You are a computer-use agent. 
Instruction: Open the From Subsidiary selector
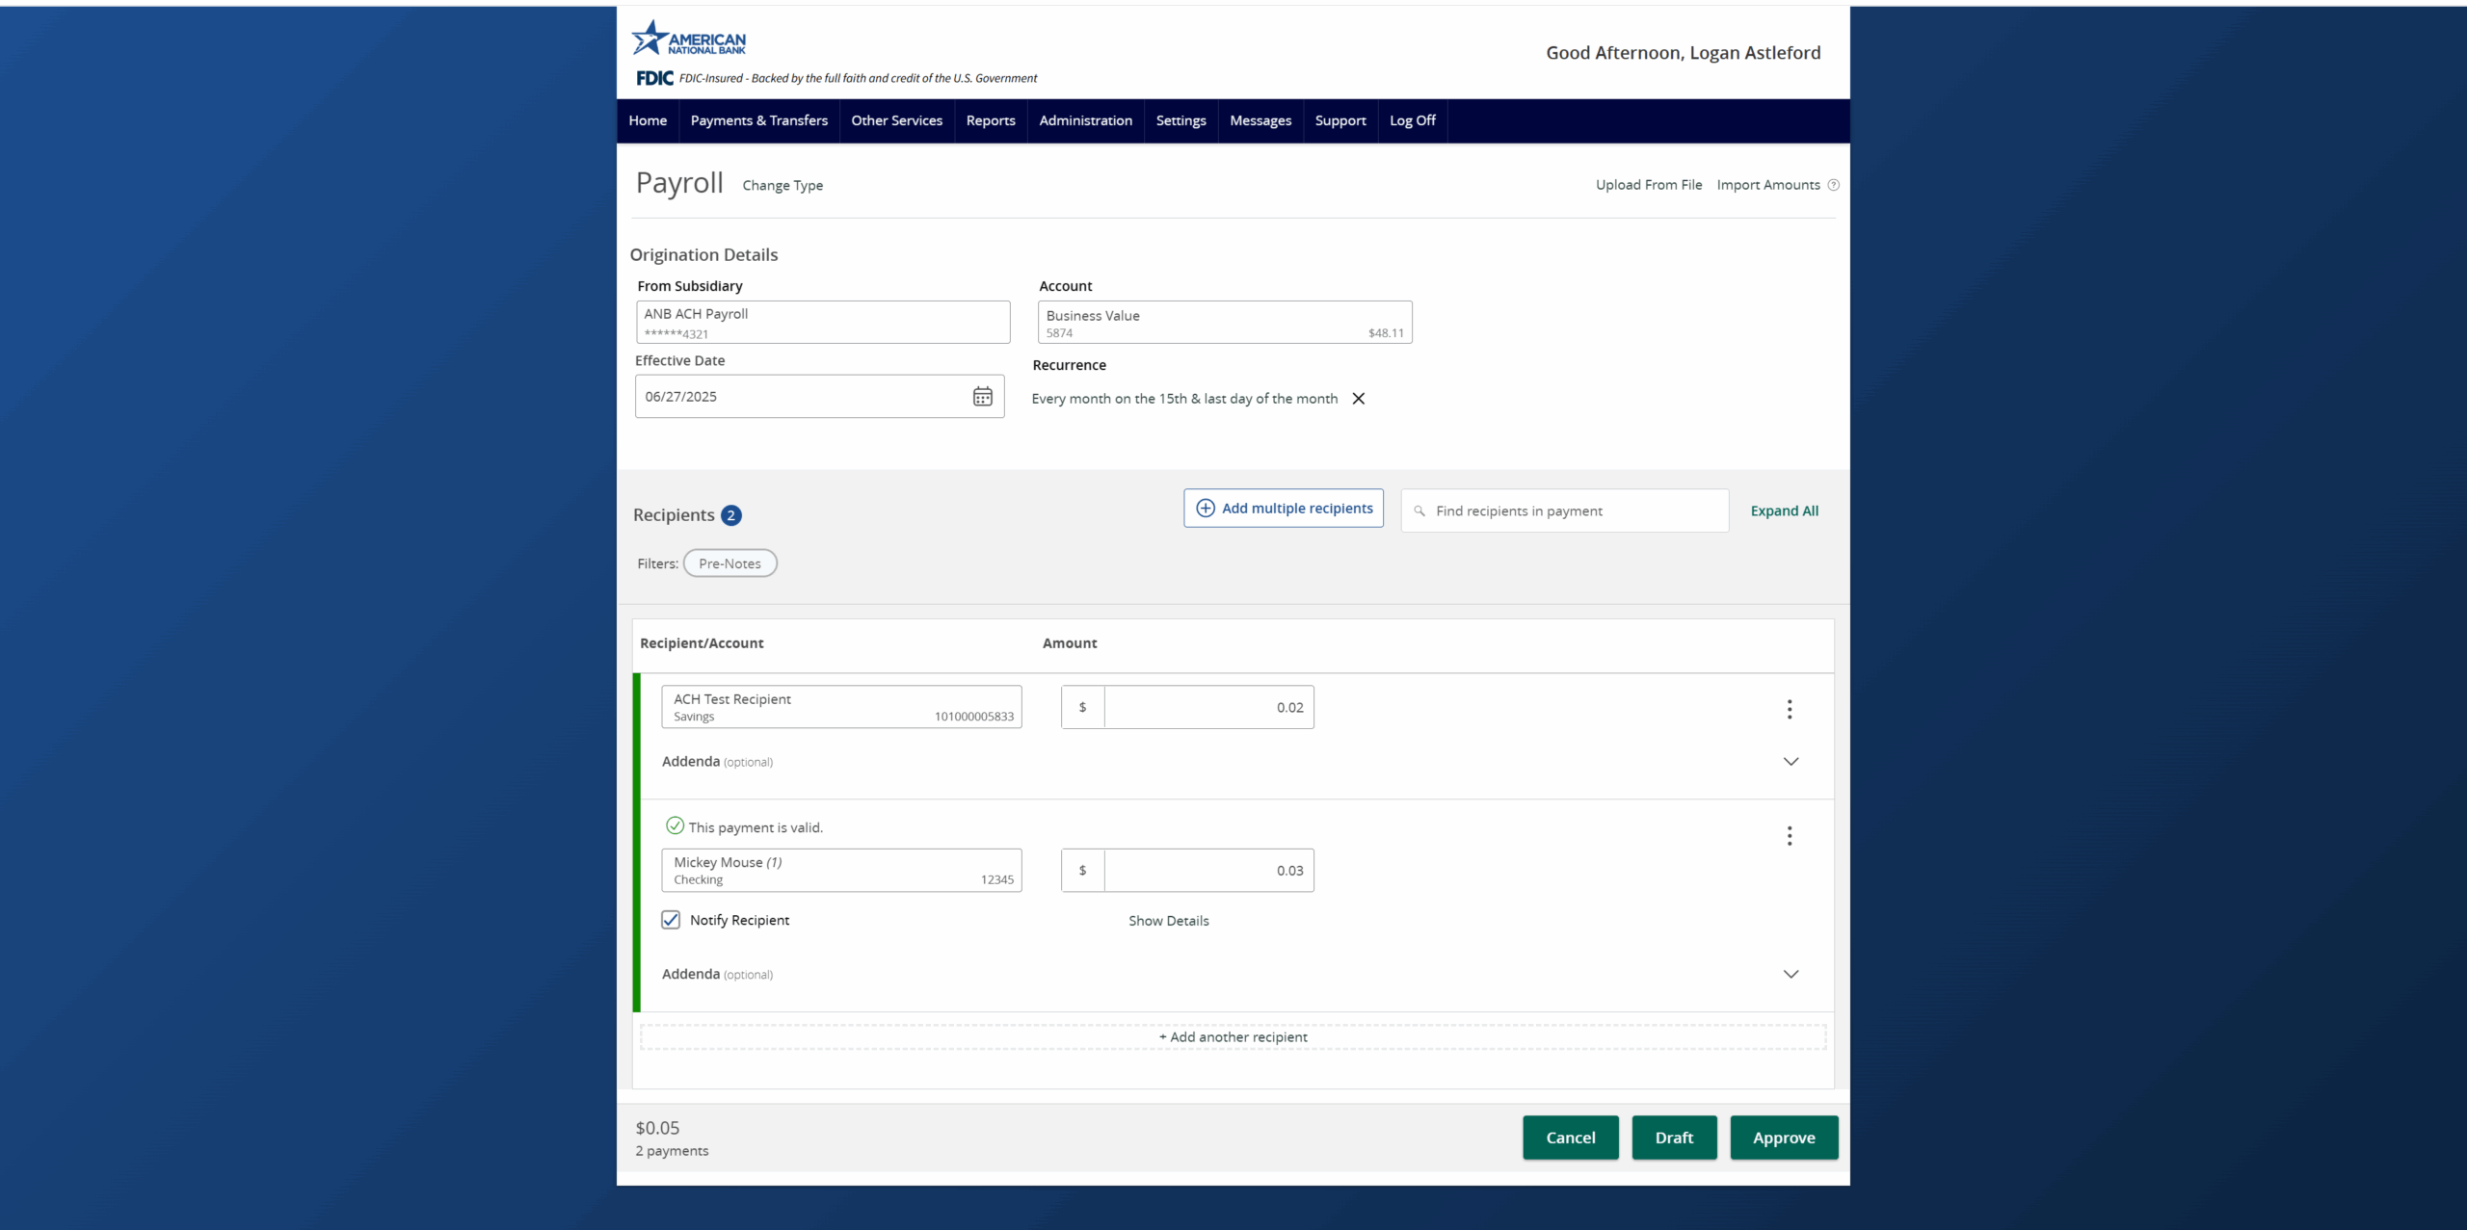coord(821,322)
